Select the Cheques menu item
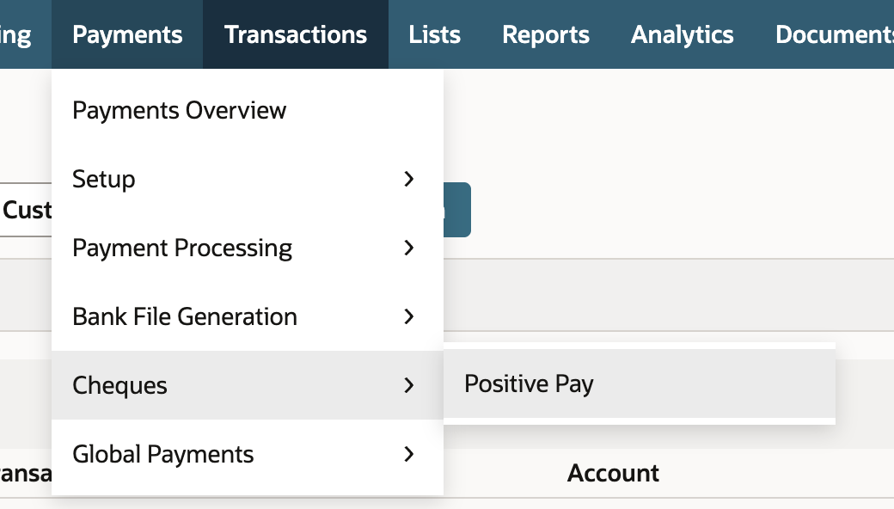This screenshot has height=509, width=894. point(248,385)
